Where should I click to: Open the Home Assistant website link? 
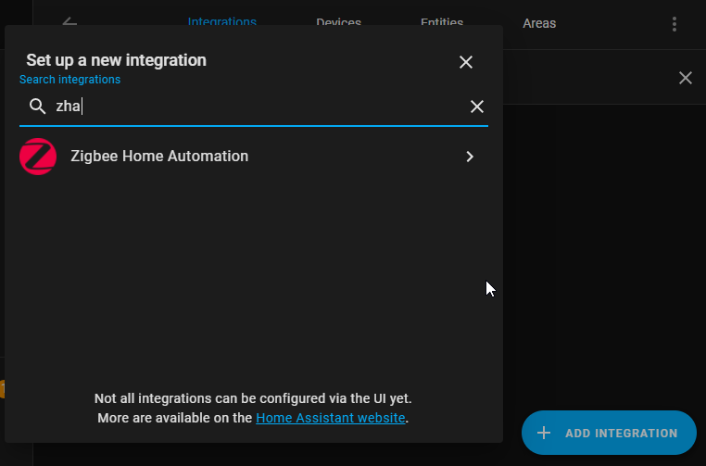coord(330,418)
